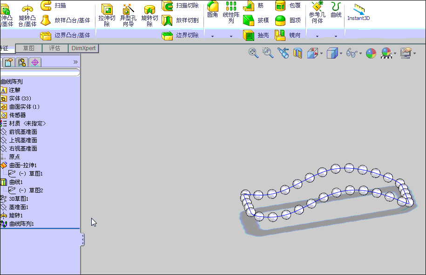This screenshot has height=275, width=426.
Task: Open Hide/Show Items dropdown arrow
Action: pos(360,53)
